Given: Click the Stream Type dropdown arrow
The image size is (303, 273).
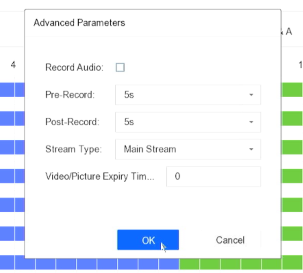Looking at the screenshot, I should click(251, 149).
